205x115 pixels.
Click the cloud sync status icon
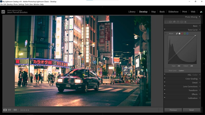click(201, 12)
